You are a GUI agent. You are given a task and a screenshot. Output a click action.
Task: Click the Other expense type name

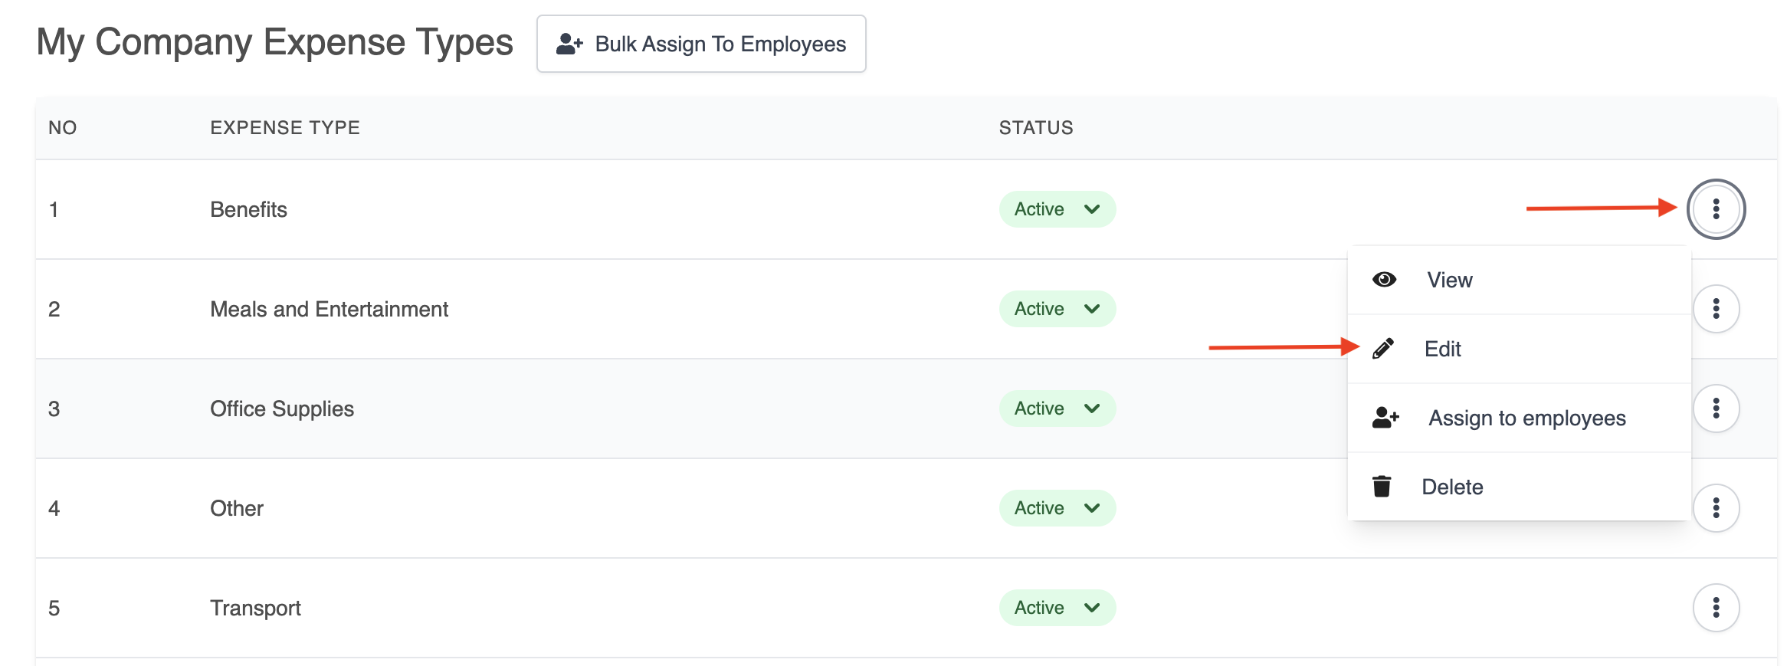point(237,508)
